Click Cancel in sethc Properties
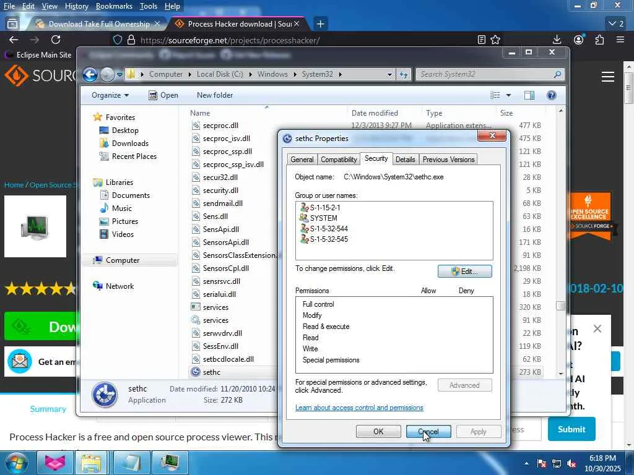 [x=428, y=431]
